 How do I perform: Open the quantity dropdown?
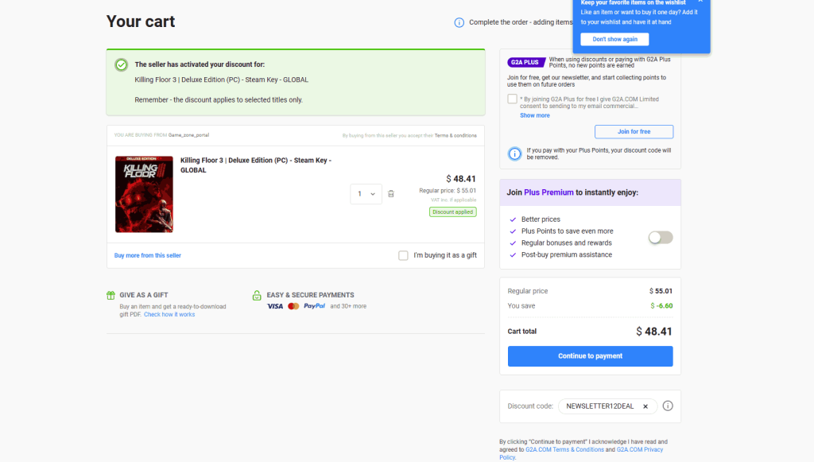[366, 193]
